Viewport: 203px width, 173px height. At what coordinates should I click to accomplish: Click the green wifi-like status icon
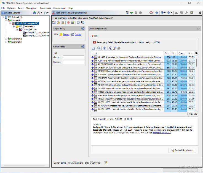click(x=132, y=13)
